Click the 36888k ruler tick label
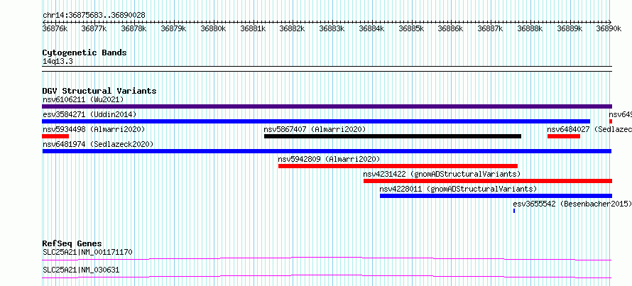 [530, 28]
